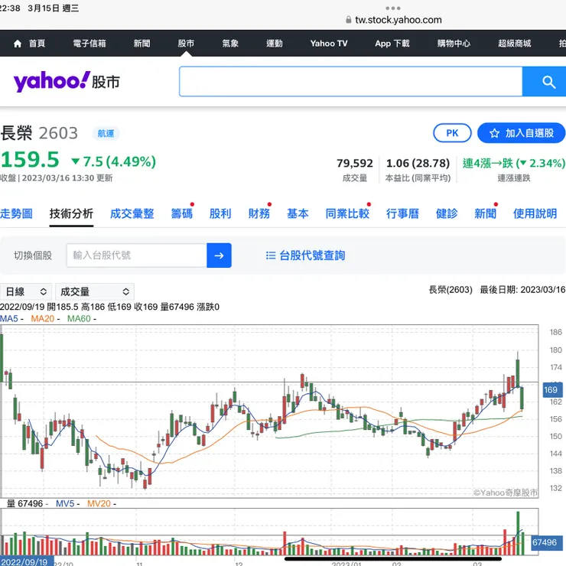The width and height of the screenshot is (566, 566).
Task: Click the 連4漲→跌 streak text
Action: point(514,163)
